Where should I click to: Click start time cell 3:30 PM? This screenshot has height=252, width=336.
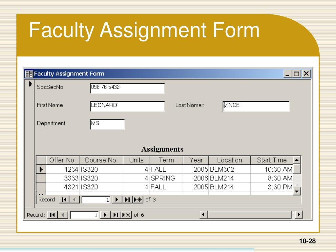[x=272, y=187]
